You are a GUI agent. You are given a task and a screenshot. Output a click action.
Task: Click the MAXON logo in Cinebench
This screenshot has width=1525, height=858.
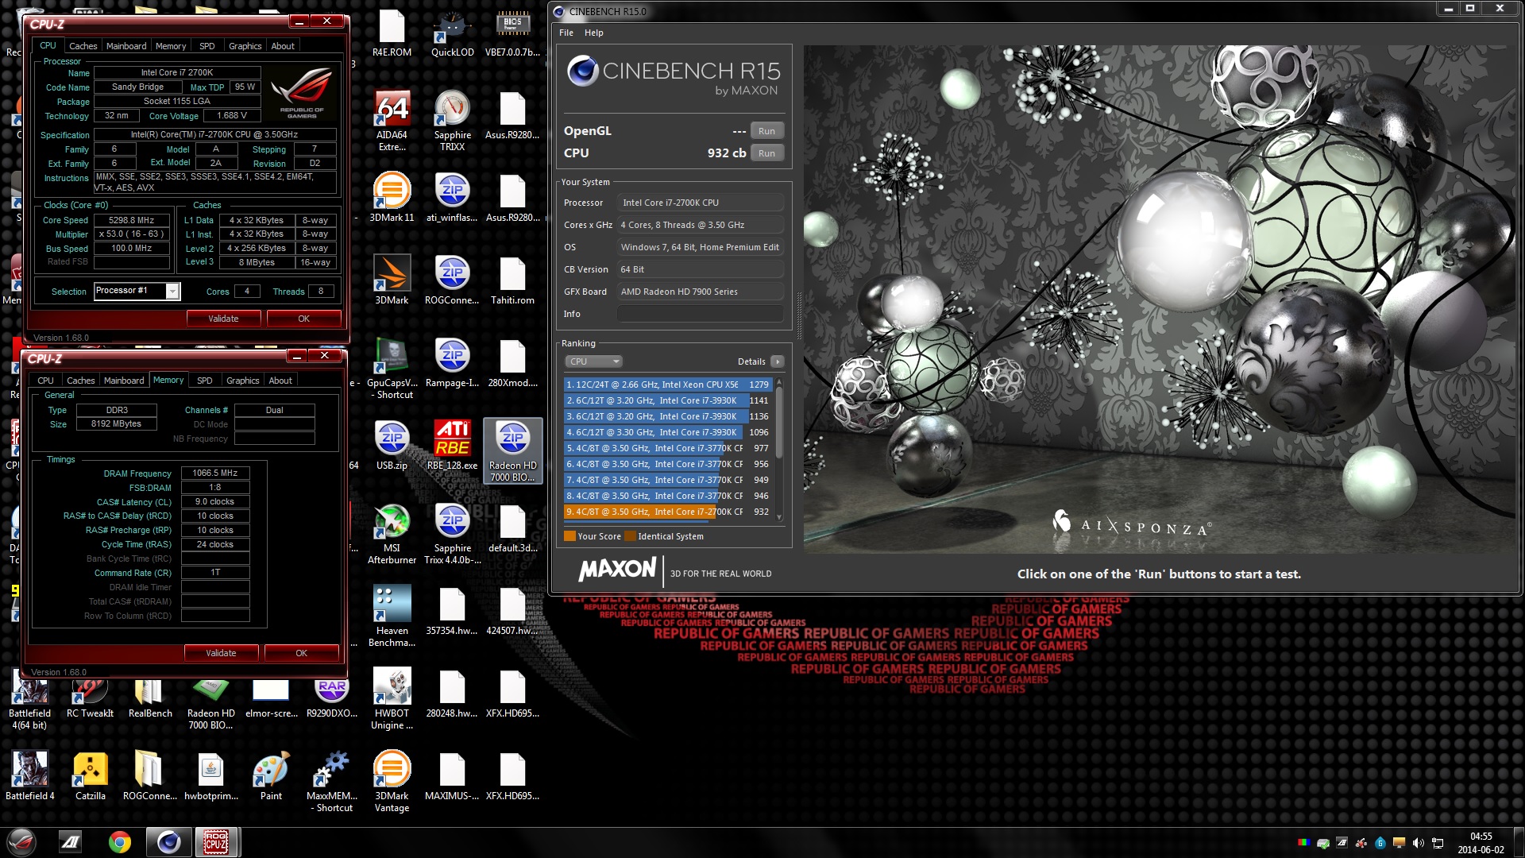(x=617, y=570)
